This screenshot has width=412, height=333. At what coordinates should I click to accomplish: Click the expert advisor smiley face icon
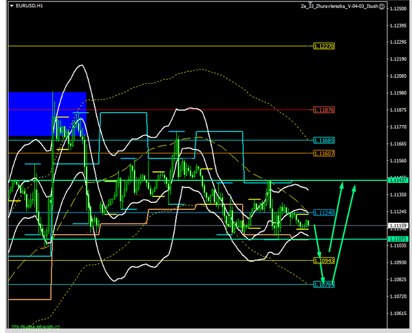pyautogui.click(x=382, y=6)
